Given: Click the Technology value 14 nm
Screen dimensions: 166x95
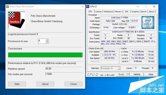Looking at the screenshot, I should tap(106, 28).
